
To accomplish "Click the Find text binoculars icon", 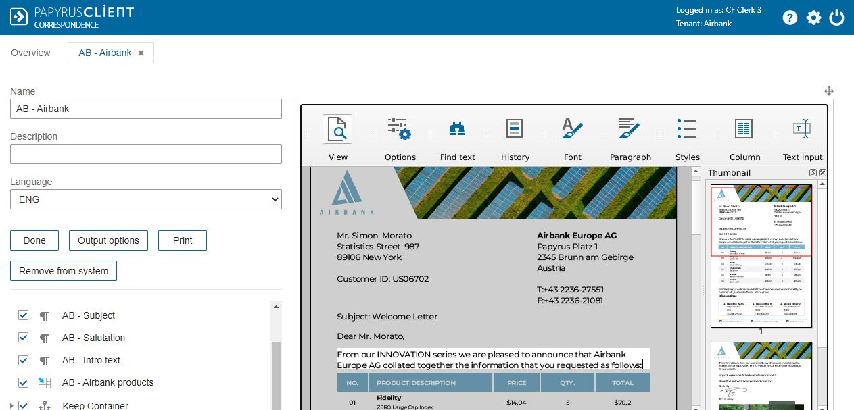I will tap(457, 129).
